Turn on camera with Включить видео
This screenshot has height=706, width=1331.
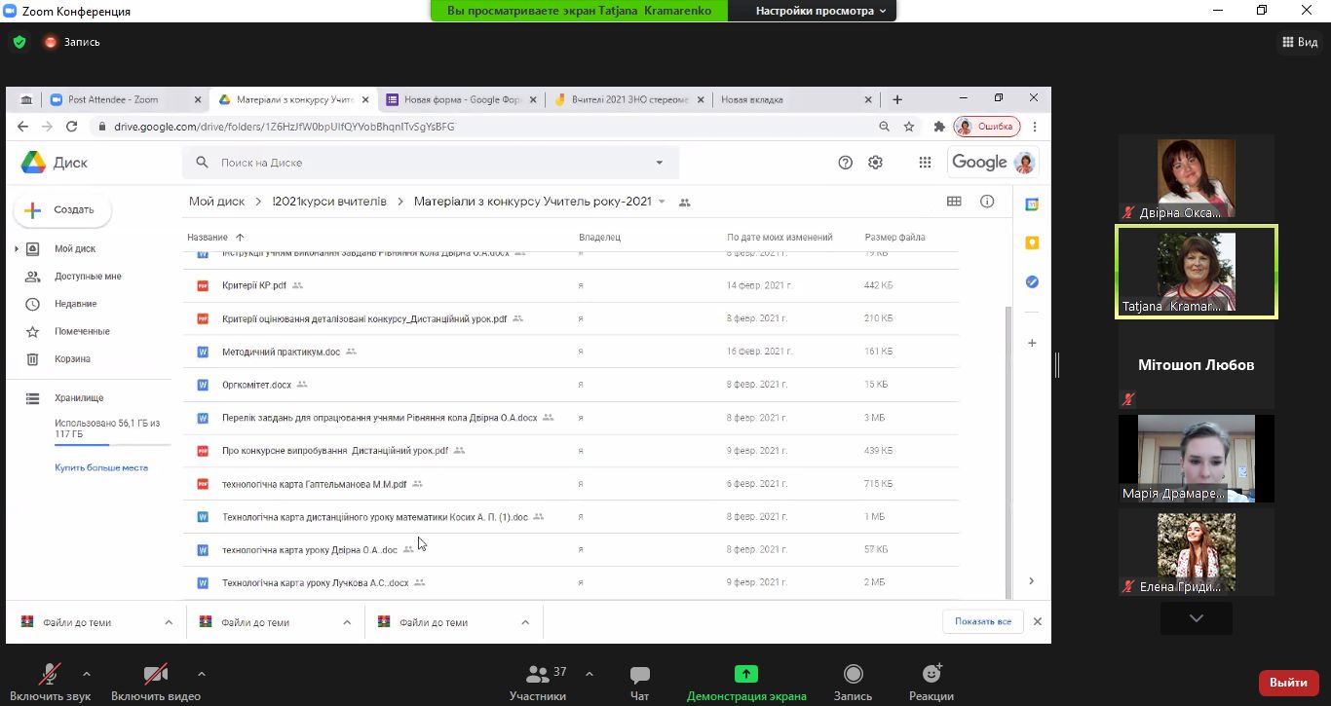click(x=155, y=681)
